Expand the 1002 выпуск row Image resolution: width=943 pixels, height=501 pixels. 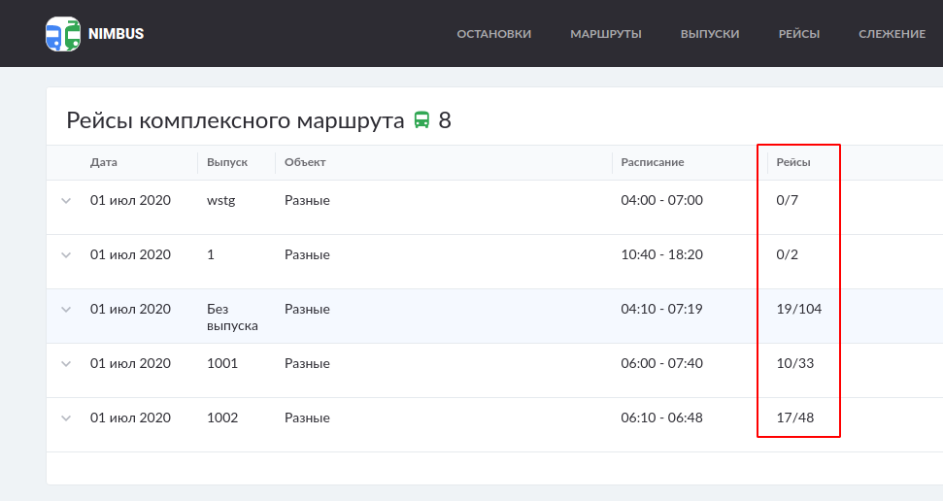(66, 418)
